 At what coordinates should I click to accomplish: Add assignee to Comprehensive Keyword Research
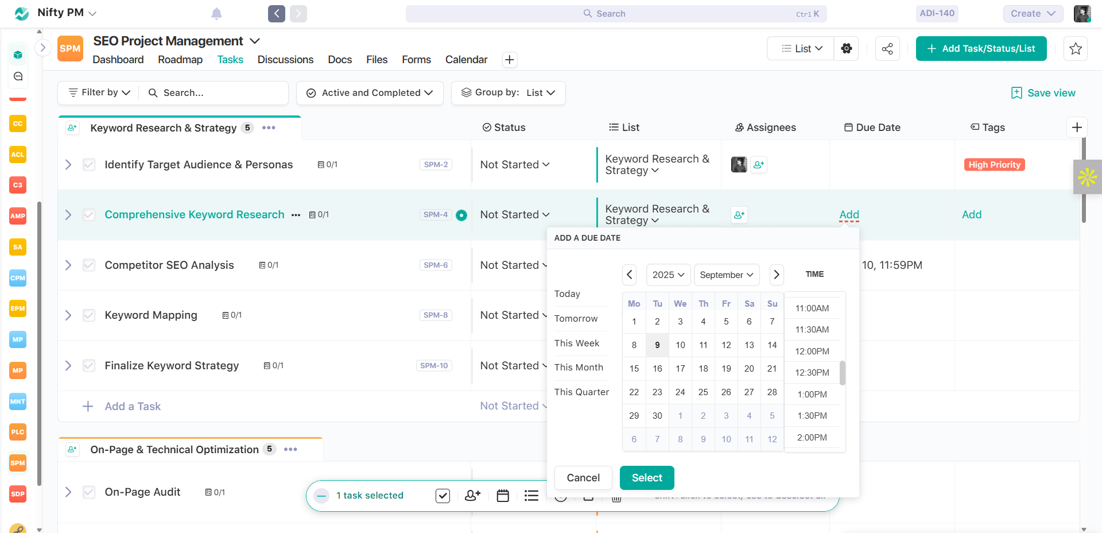point(739,215)
